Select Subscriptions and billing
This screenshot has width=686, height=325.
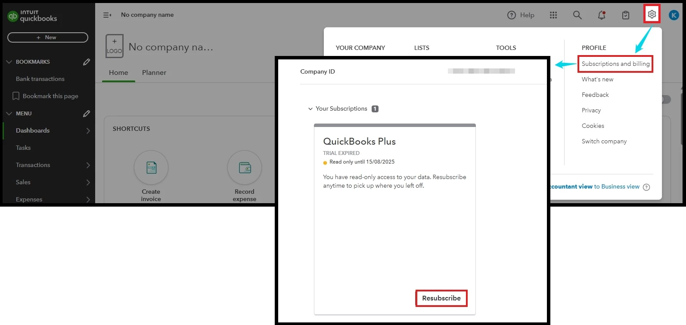tap(615, 64)
